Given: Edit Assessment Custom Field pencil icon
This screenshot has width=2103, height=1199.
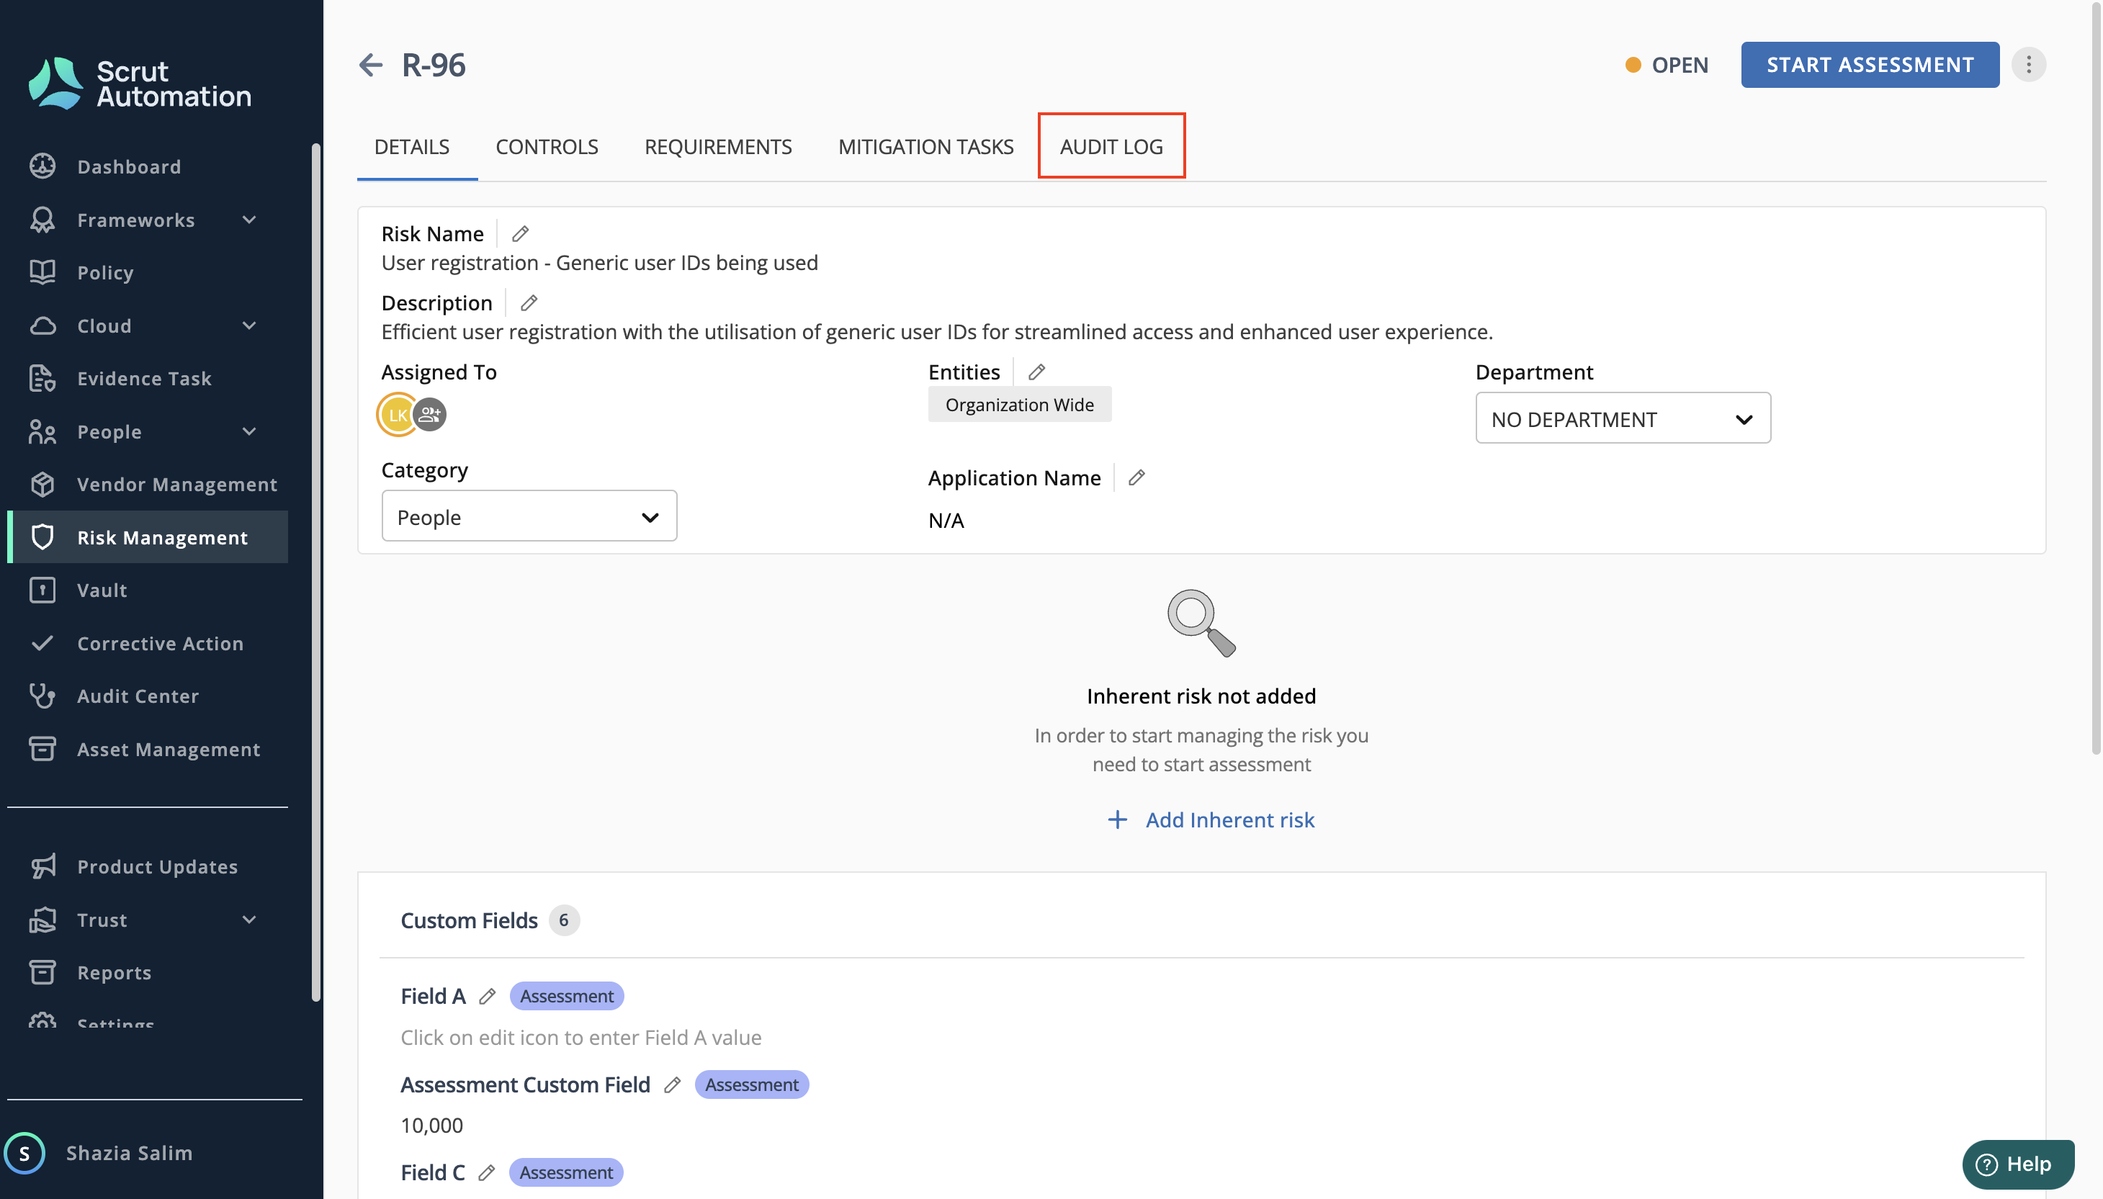Looking at the screenshot, I should click(673, 1085).
